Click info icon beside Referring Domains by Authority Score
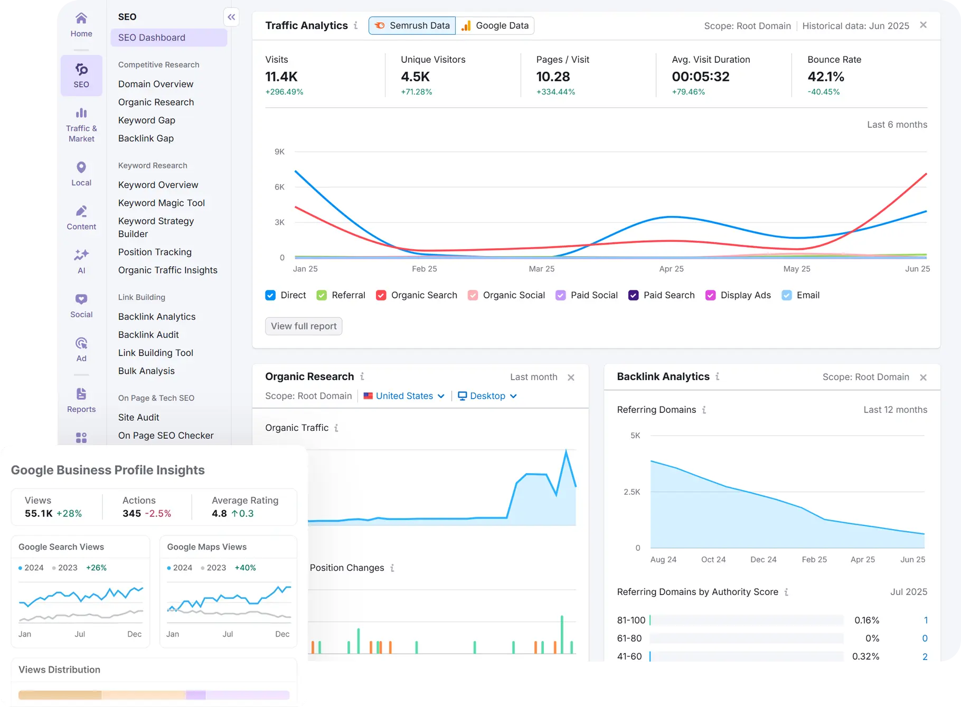 click(x=787, y=592)
